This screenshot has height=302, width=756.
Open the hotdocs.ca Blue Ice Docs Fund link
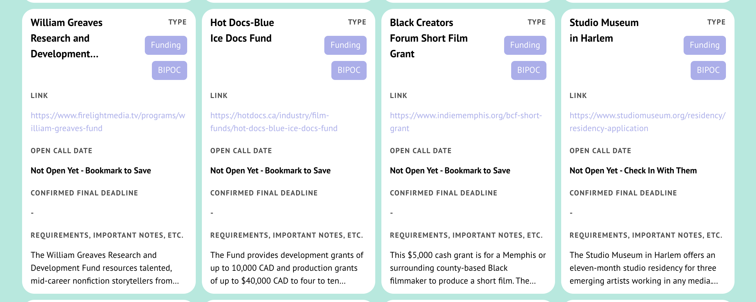pyautogui.click(x=274, y=122)
